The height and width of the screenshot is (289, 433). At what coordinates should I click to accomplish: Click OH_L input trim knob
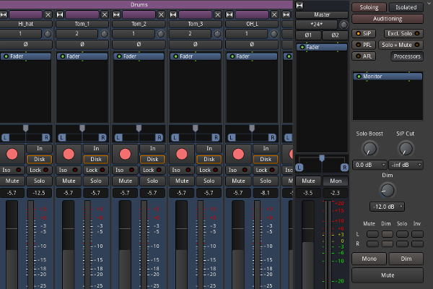click(x=274, y=34)
